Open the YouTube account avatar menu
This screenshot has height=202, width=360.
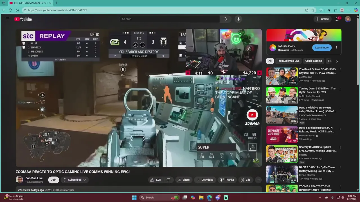tap(348, 19)
